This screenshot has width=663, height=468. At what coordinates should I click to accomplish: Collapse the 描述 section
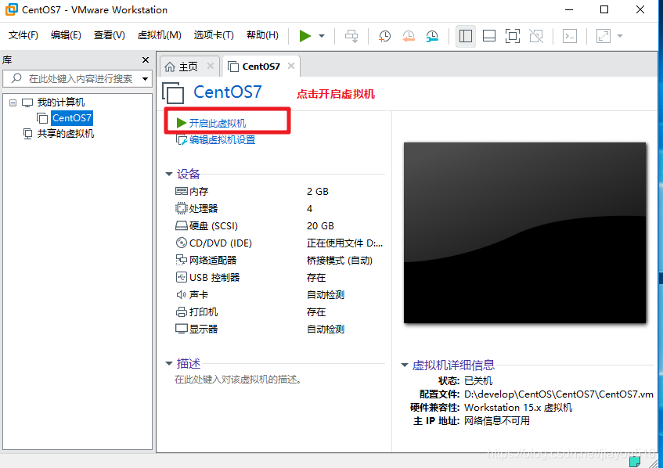point(169,364)
